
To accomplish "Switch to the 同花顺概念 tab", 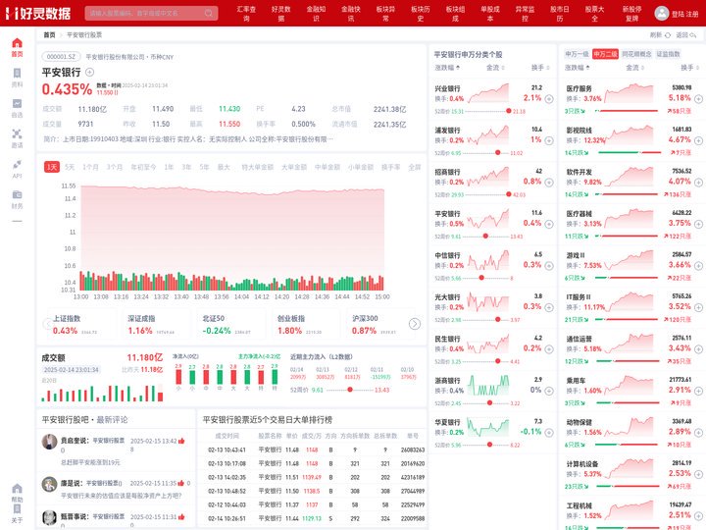I will click(636, 54).
